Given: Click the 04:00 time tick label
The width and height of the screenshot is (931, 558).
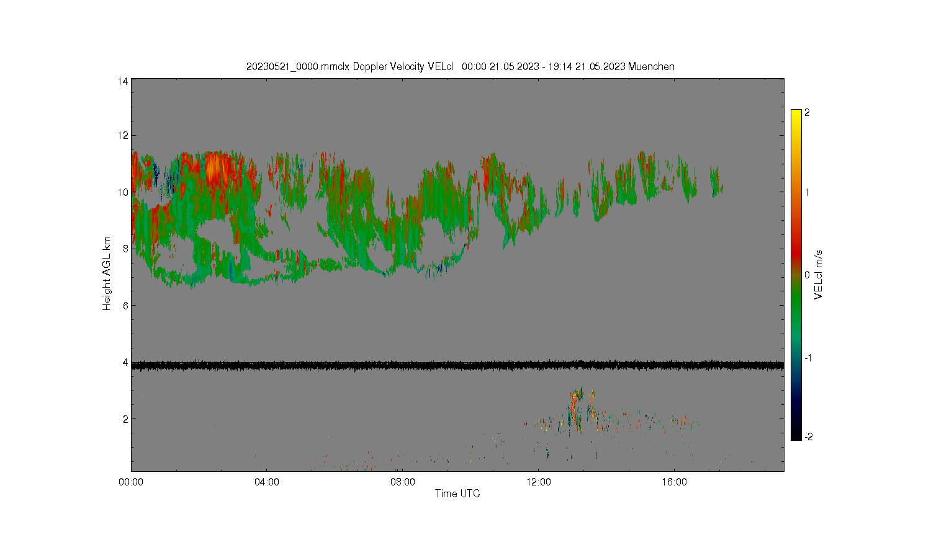Looking at the screenshot, I should point(267,482).
